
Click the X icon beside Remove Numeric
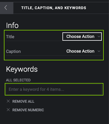click(8, 110)
